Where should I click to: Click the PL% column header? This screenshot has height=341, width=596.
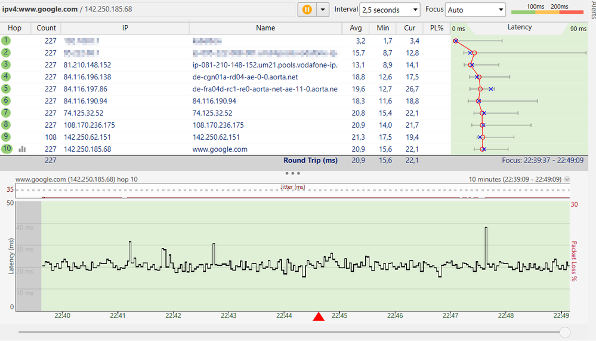pos(436,28)
